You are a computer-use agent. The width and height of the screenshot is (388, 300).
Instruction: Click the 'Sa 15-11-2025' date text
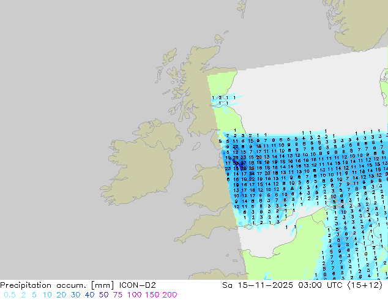coord(258,285)
